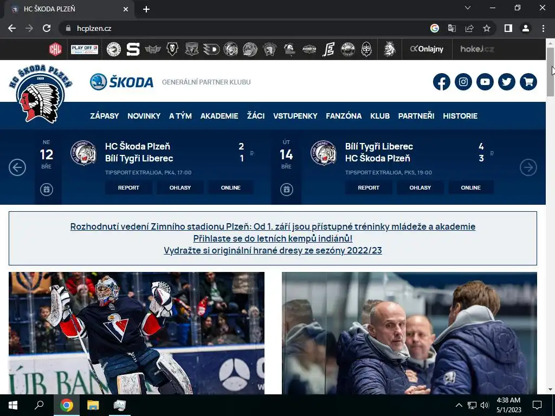This screenshot has width=555, height=416.
Task: Open OHLASY for March 12 match
Action: click(180, 187)
